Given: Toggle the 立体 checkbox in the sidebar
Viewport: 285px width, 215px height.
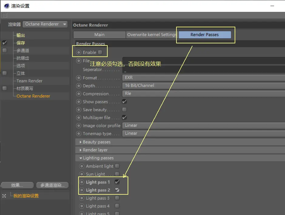Looking at the screenshot, I should click(5, 73).
